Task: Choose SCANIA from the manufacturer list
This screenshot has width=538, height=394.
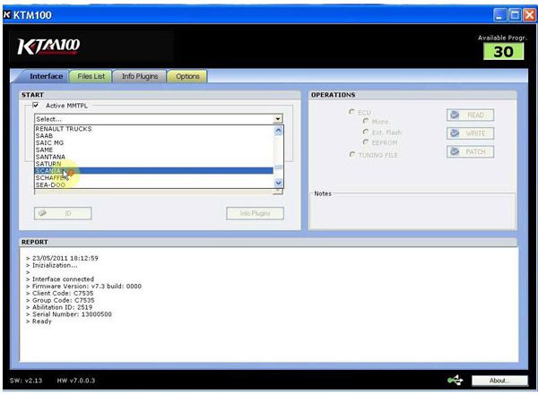Action: [49, 171]
